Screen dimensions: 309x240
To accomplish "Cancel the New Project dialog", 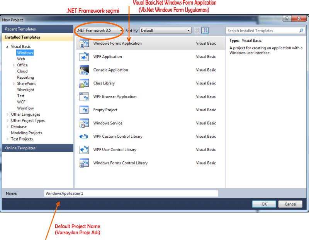I will (x=290, y=204).
